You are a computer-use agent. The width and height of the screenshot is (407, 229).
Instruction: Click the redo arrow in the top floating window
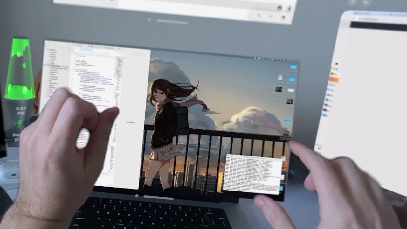pyautogui.click(x=271, y=17)
